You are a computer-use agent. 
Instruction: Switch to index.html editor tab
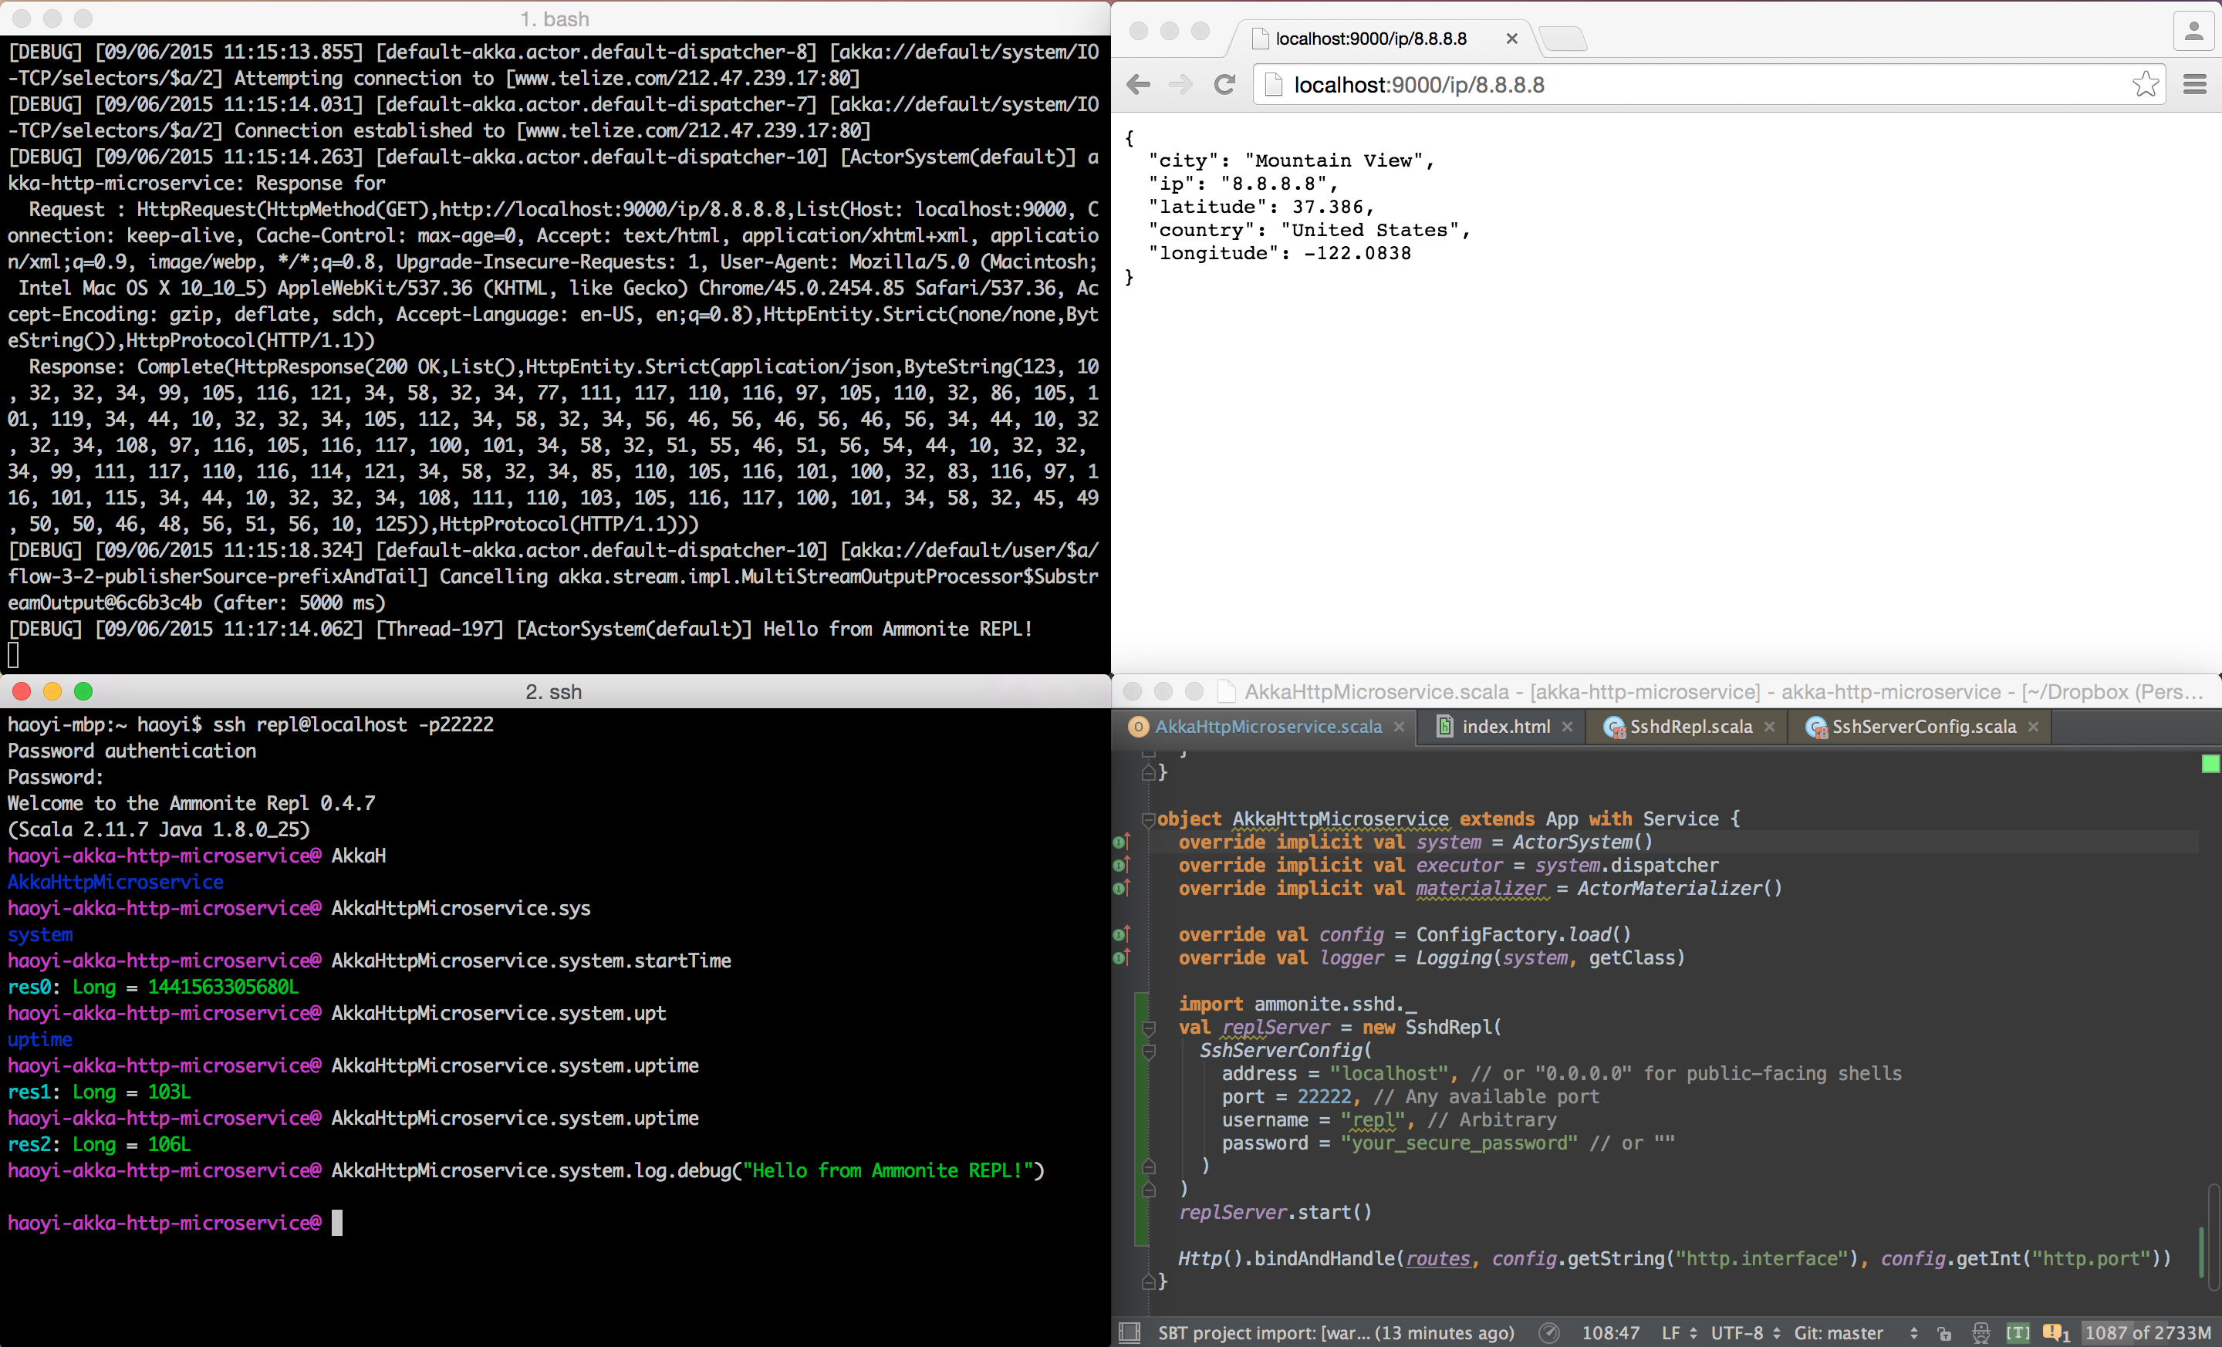pos(1505,727)
